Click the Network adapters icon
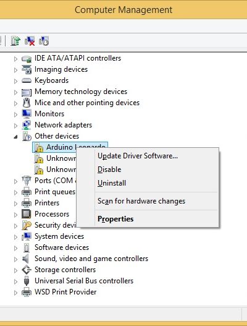This screenshot has width=247, height=326. click(27, 125)
